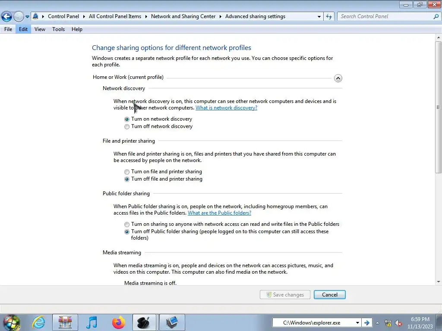This screenshot has height=331, width=442.
Task: Click the vertical scrollbar thumb
Action: 438,107
